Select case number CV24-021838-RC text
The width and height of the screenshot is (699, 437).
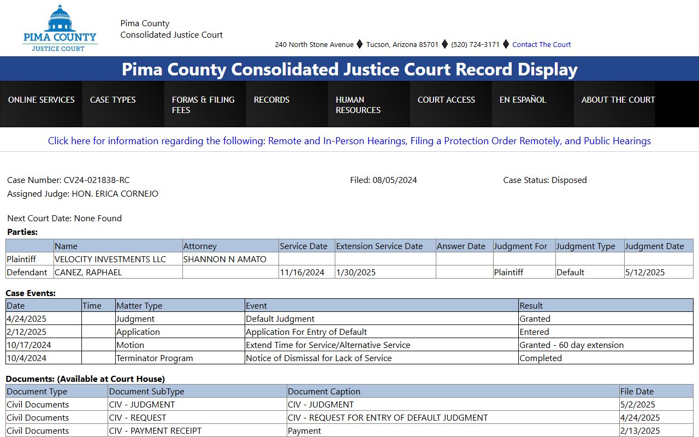coord(97,180)
